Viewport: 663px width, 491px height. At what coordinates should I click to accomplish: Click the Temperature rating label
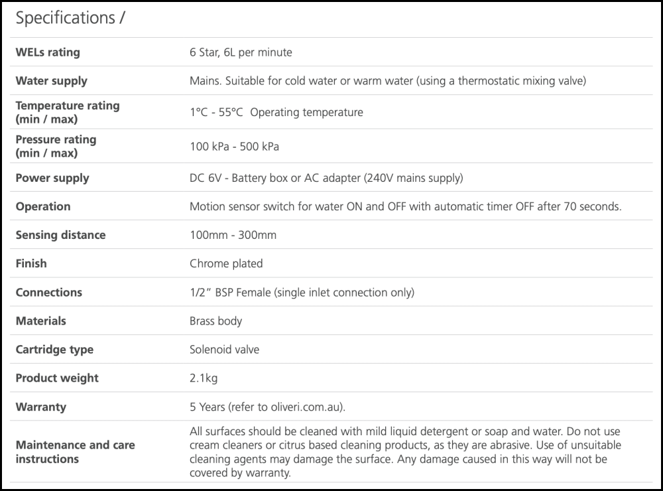pos(67,112)
